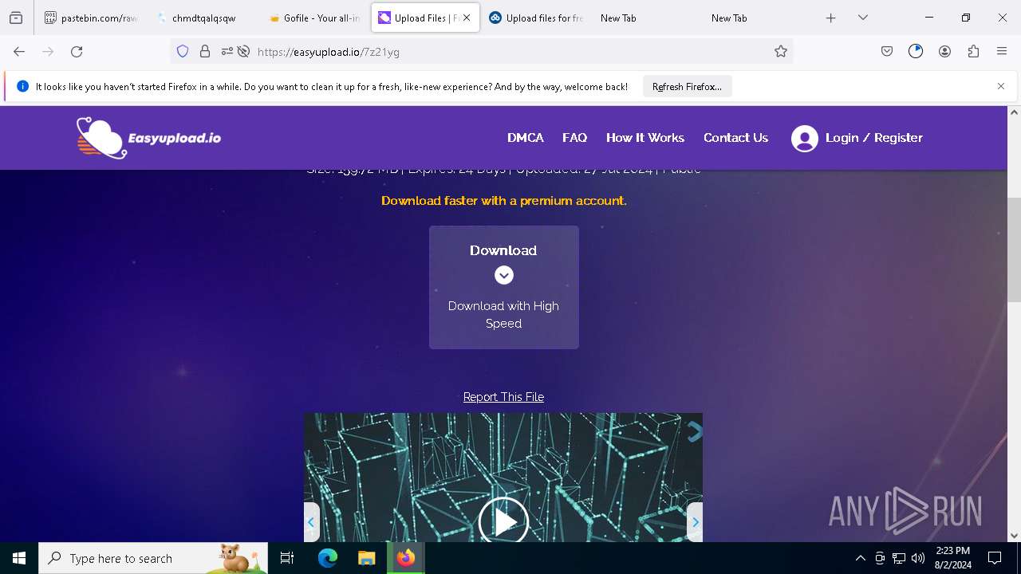Click the Download with High Speed button

pos(504,287)
